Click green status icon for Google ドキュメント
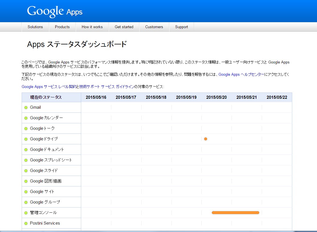This screenshot has height=232, width=317. tap(26, 149)
